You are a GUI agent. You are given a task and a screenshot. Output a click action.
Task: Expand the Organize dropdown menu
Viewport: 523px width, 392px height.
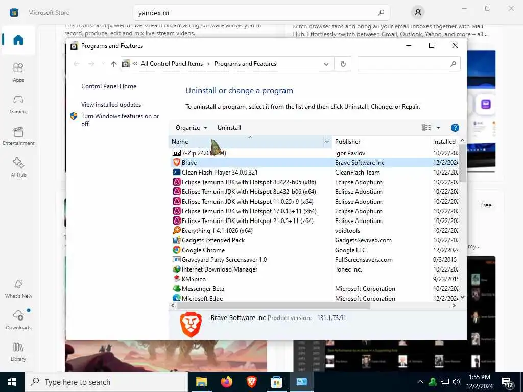pyautogui.click(x=192, y=128)
